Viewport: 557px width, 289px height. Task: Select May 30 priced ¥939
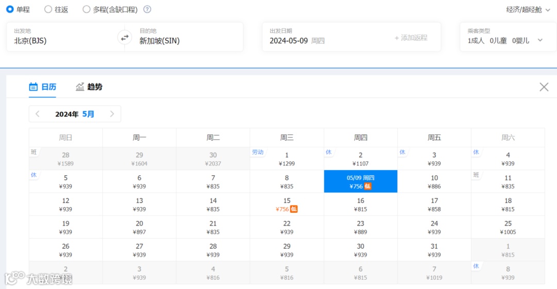tap(361, 250)
